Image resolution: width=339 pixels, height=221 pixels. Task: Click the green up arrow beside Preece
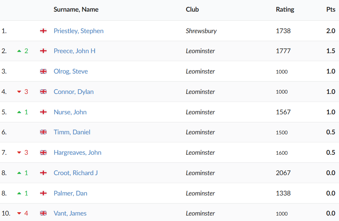click(19, 51)
